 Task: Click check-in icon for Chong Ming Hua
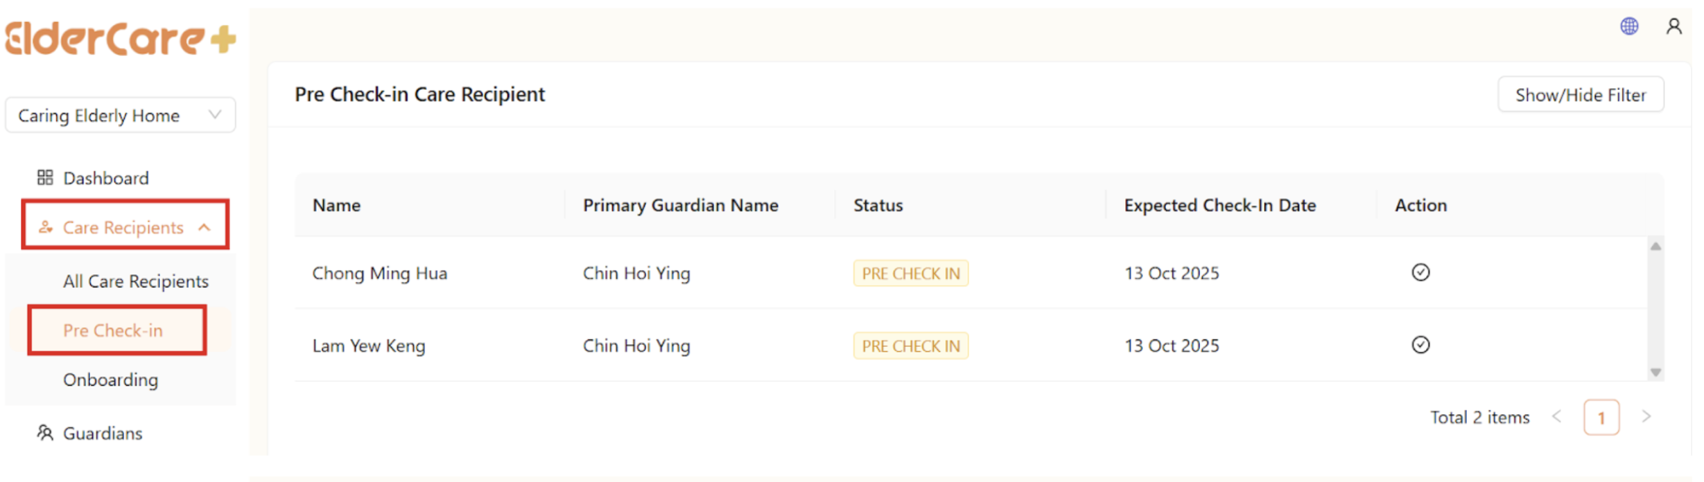(x=1420, y=272)
